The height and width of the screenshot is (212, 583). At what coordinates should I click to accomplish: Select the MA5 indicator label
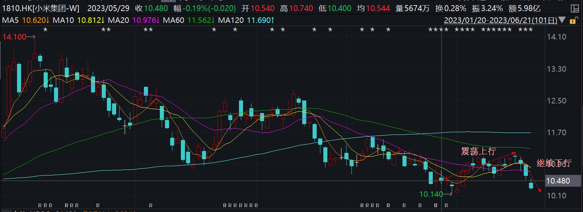tap(10, 20)
